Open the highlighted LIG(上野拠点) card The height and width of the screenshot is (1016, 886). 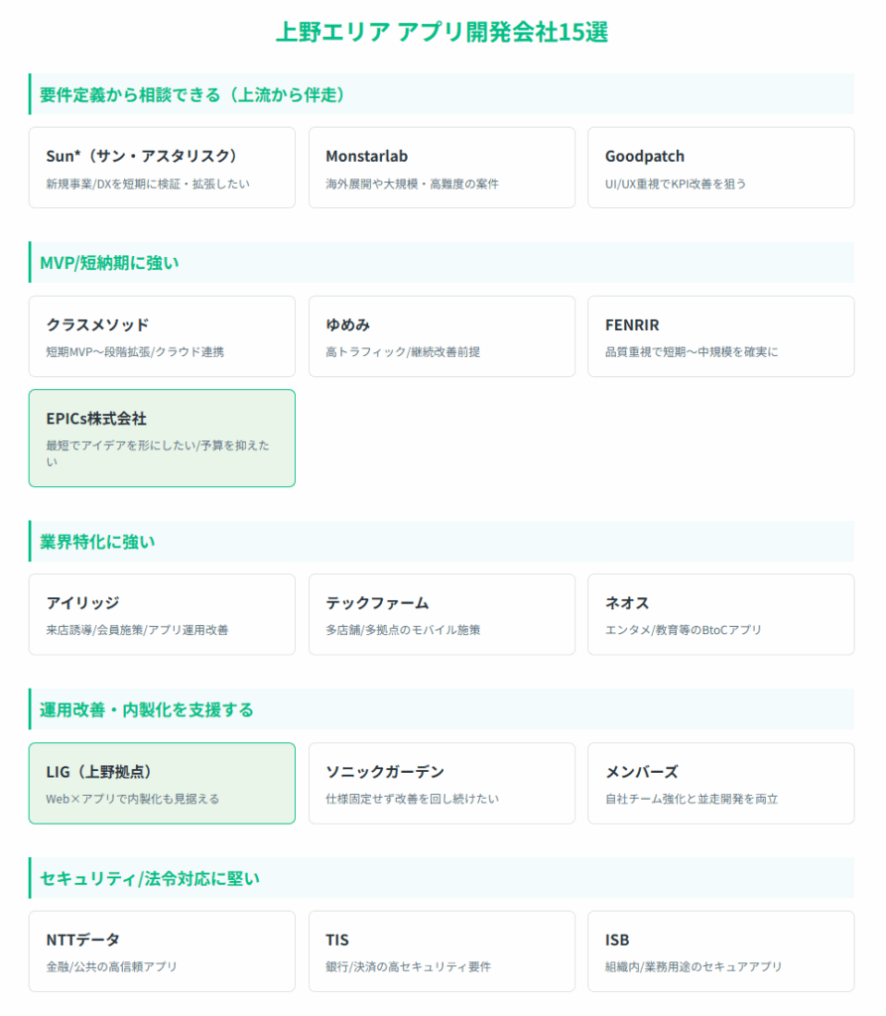click(x=162, y=784)
